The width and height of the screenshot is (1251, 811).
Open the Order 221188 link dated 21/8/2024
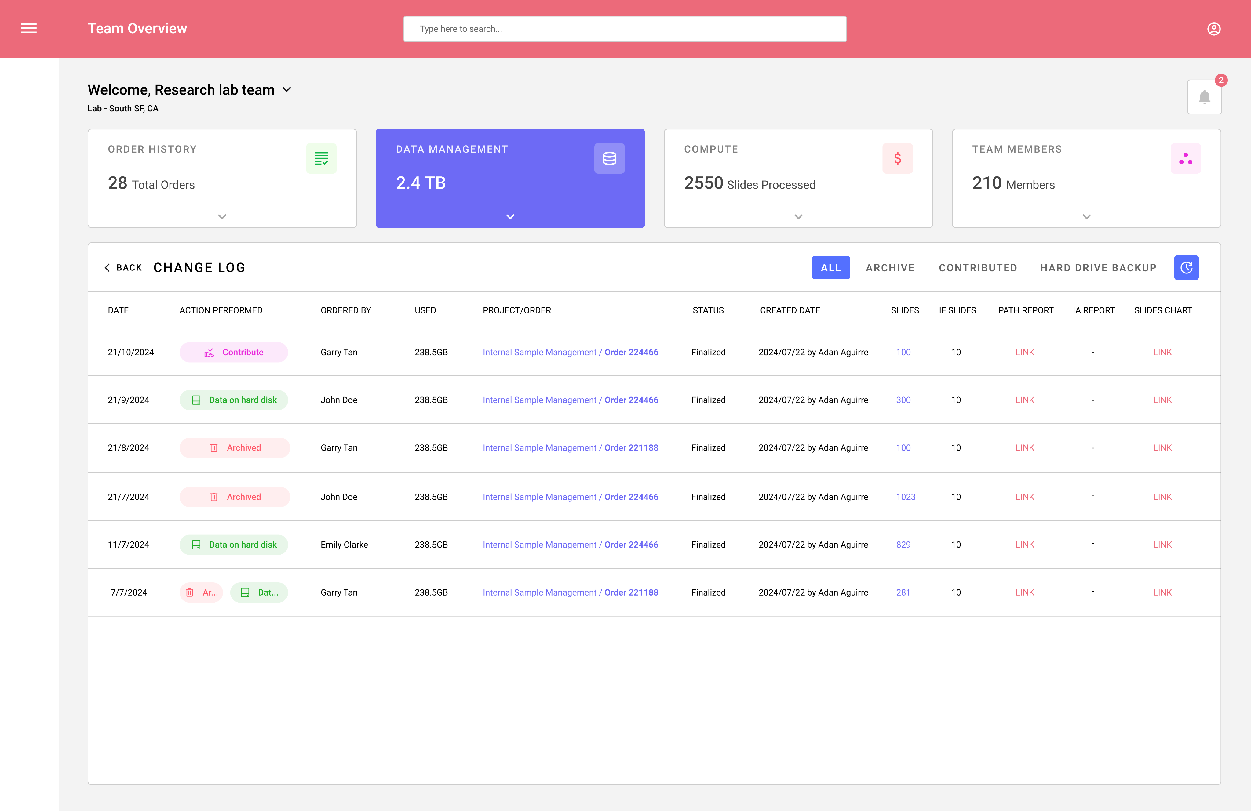(x=631, y=447)
